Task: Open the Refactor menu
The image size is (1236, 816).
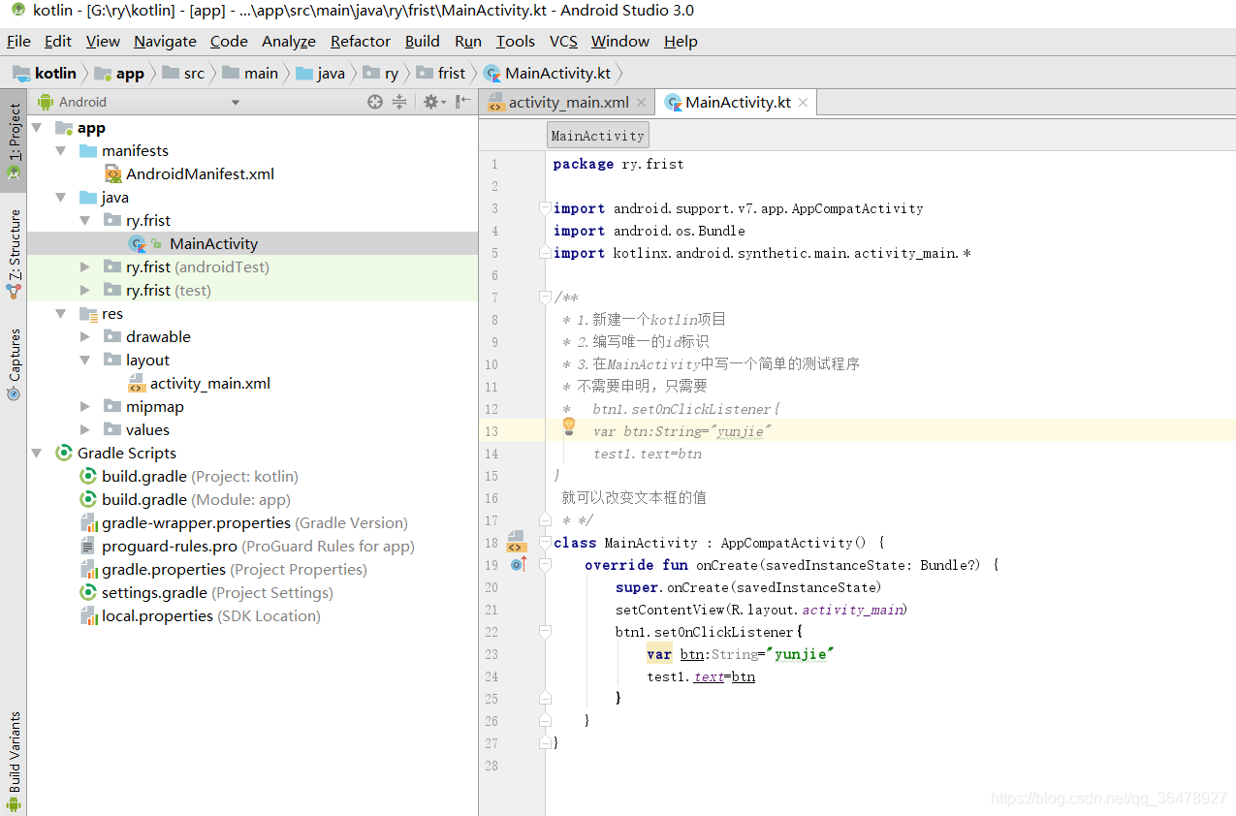Action: (x=361, y=41)
